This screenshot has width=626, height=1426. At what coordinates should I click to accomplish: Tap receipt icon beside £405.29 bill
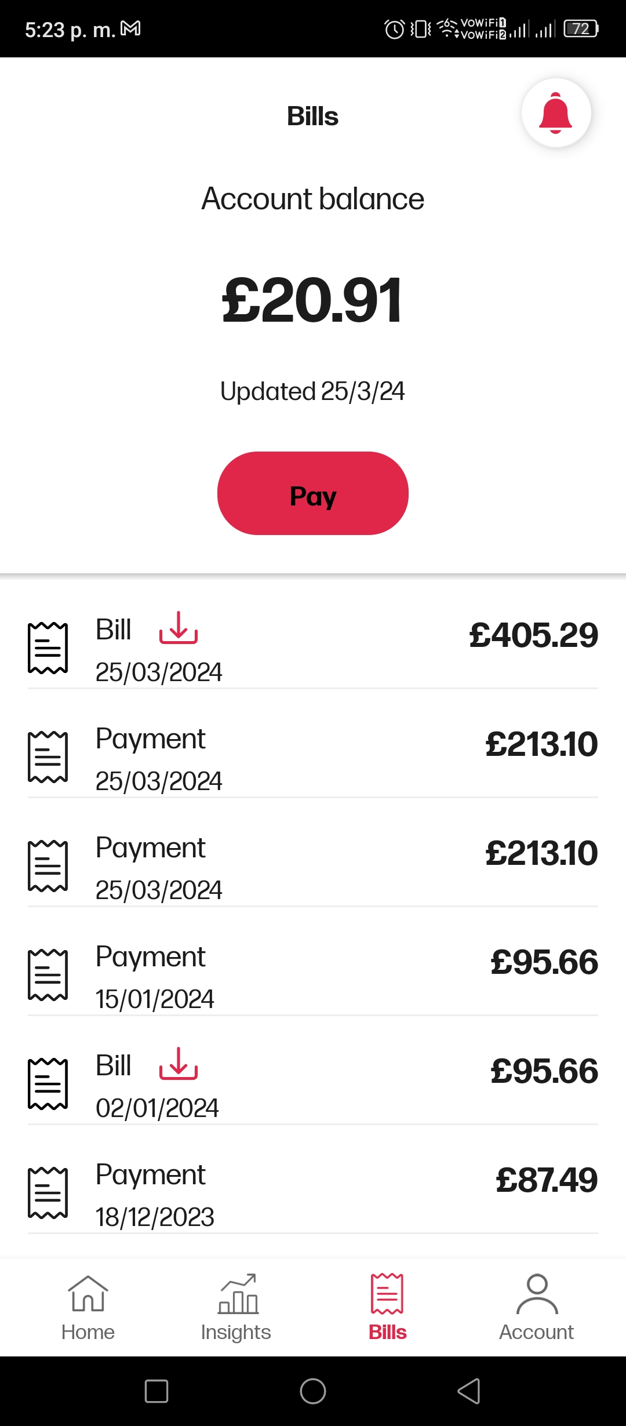click(x=48, y=648)
